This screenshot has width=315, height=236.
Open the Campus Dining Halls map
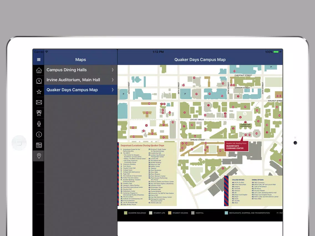click(81, 70)
